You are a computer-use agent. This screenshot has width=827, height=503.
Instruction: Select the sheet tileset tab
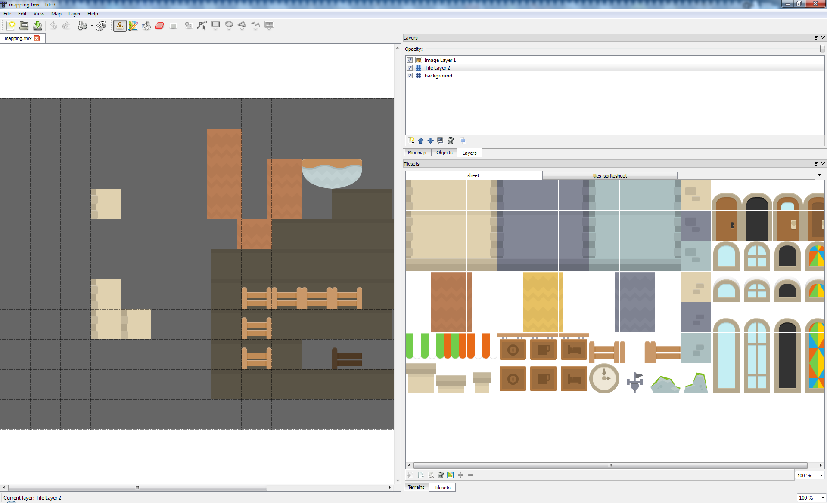(473, 175)
